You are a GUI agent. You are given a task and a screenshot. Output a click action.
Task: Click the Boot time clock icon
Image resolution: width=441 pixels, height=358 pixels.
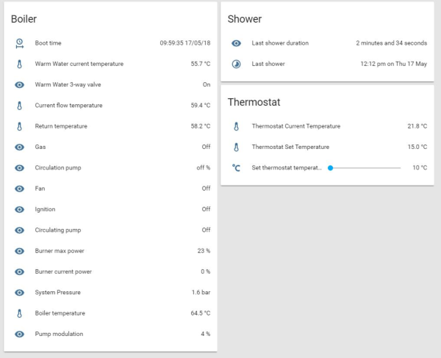pyautogui.click(x=20, y=43)
